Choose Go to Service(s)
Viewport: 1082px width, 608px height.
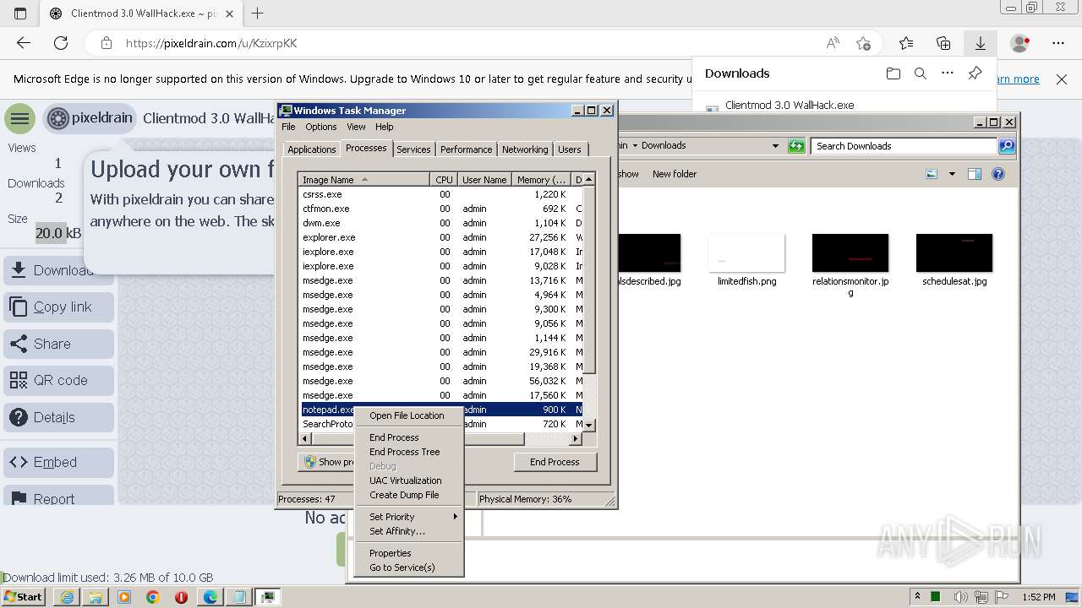point(409,567)
